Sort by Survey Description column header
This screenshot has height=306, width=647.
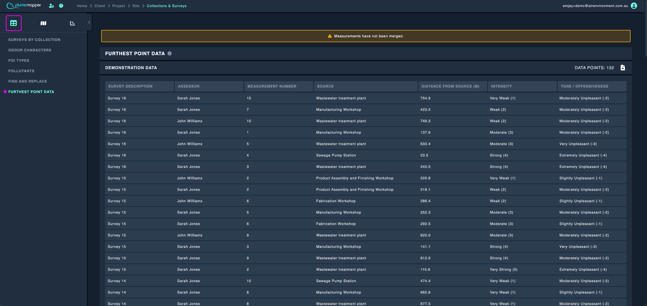[x=139, y=86]
